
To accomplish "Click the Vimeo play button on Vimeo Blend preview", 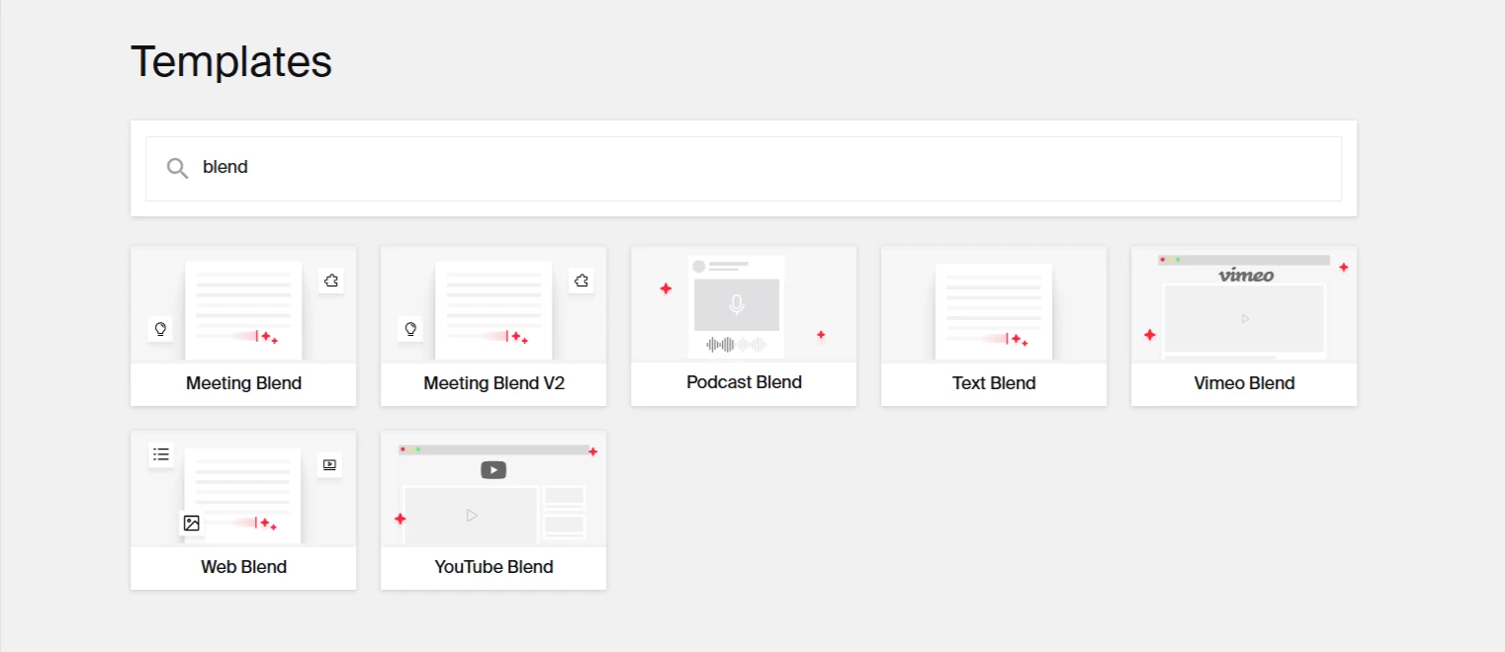I will 1245,319.
